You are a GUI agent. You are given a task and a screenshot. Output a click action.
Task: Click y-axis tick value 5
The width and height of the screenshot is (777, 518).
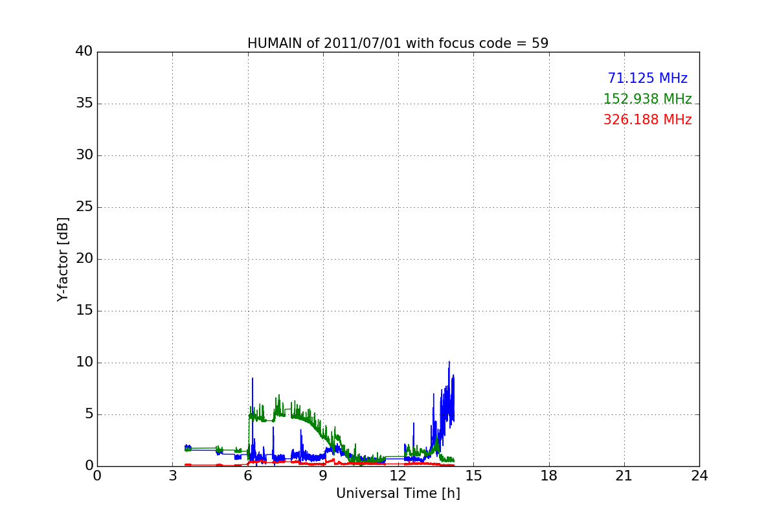pyautogui.click(x=88, y=414)
